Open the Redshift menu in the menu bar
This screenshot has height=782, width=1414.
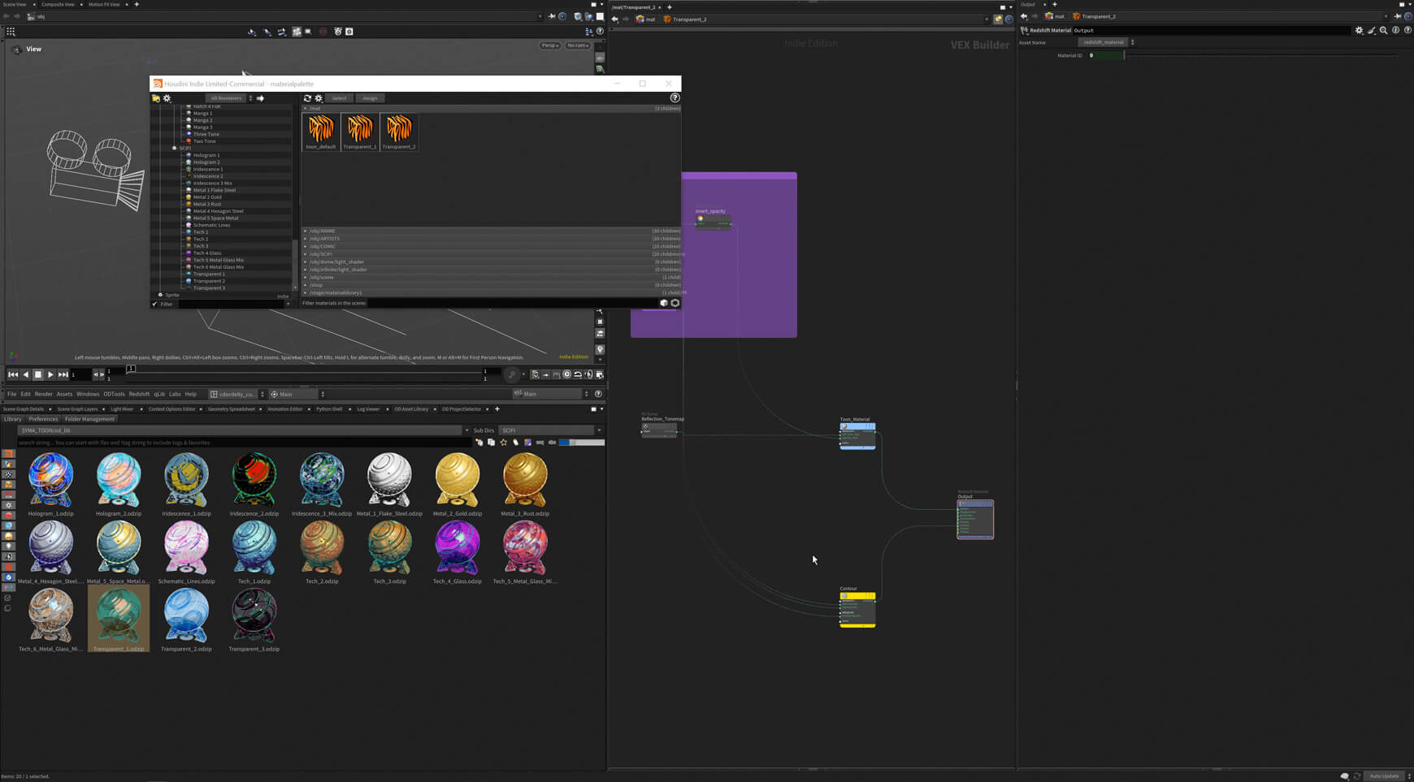(139, 394)
